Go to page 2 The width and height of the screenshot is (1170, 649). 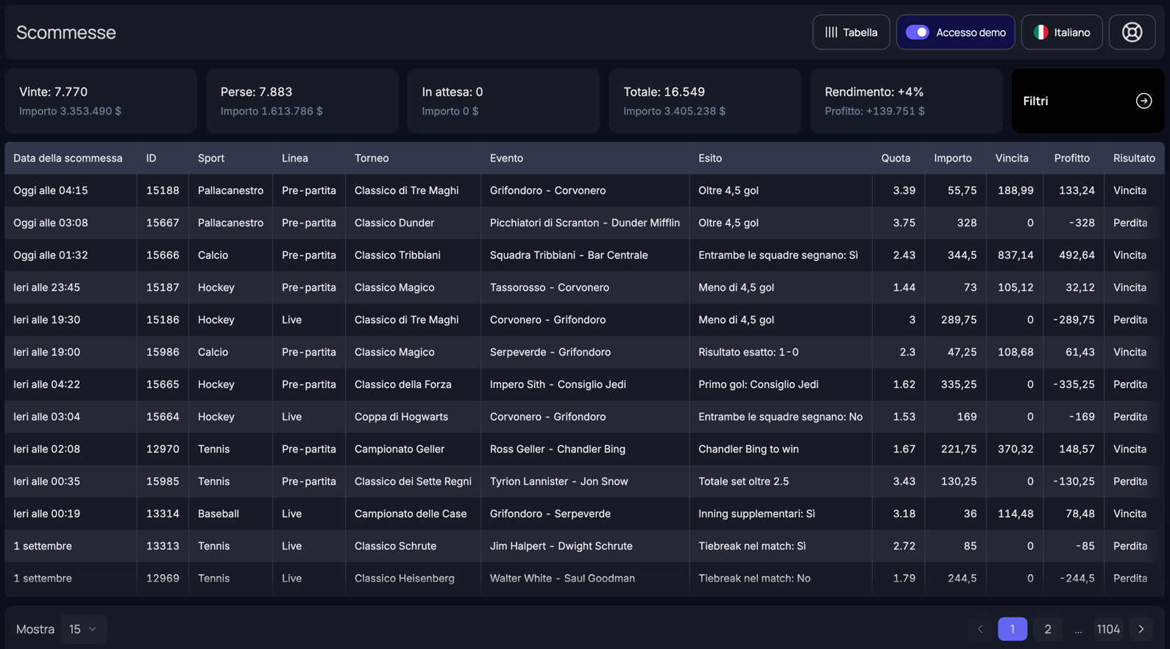tap(1047, 629)
